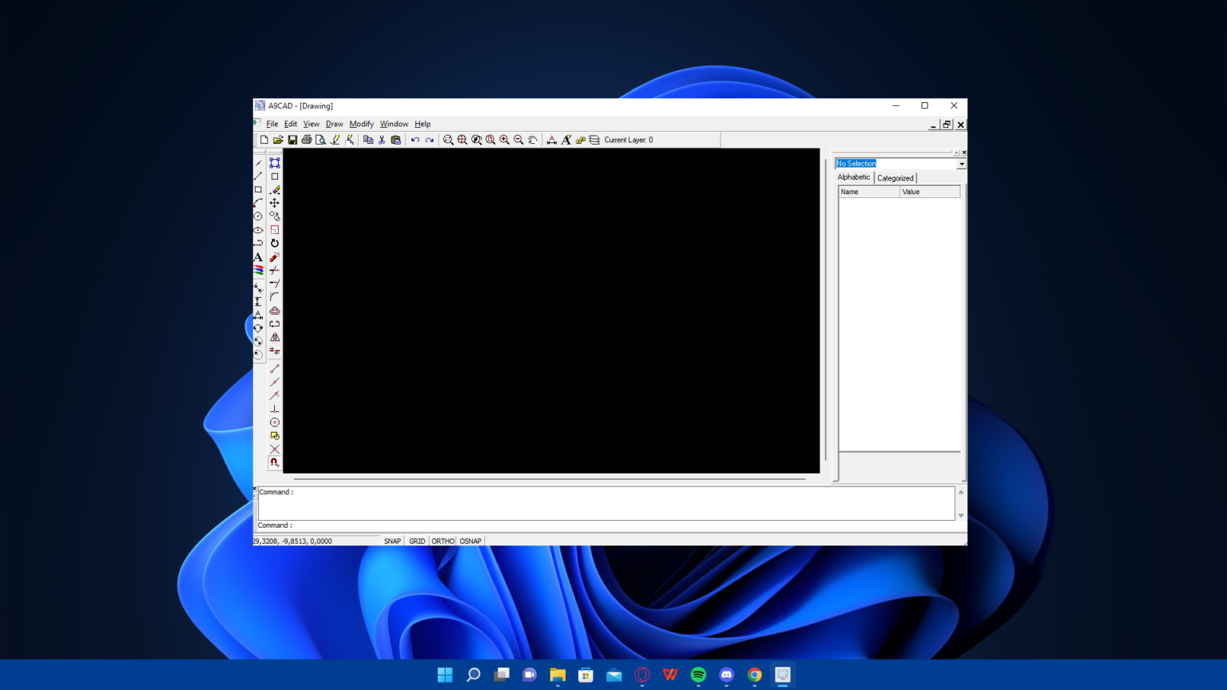This screenshot has height=690, width=1227.
Task: Switch to the Categorized tab
Action: tap(895, 178)
